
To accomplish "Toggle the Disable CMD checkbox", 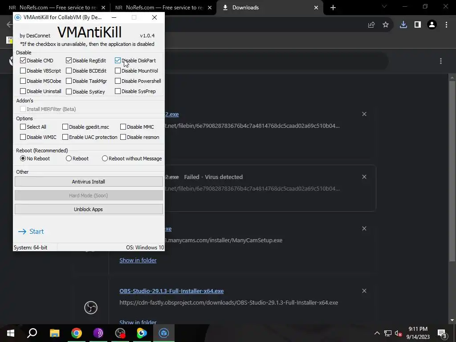I will click(23, 61).
